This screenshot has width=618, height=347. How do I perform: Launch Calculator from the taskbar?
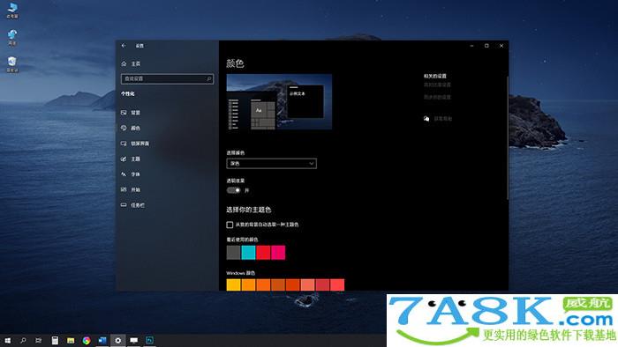pos(55,340)
